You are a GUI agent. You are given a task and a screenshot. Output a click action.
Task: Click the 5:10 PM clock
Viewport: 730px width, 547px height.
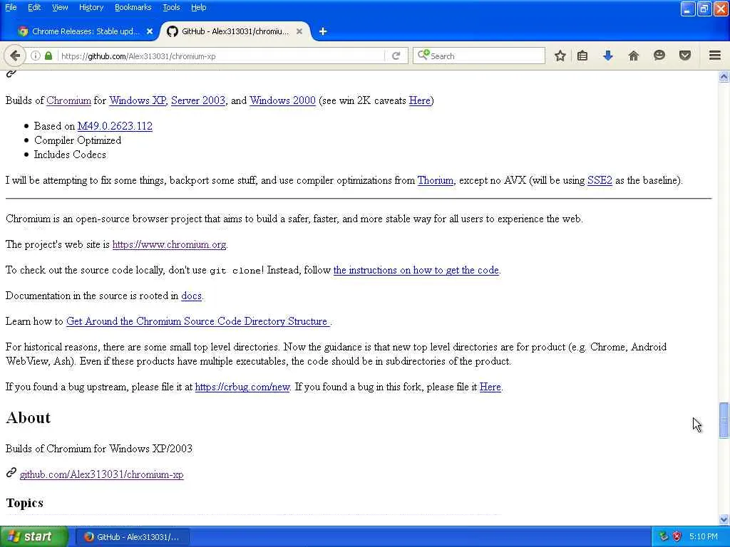point(704,536)
